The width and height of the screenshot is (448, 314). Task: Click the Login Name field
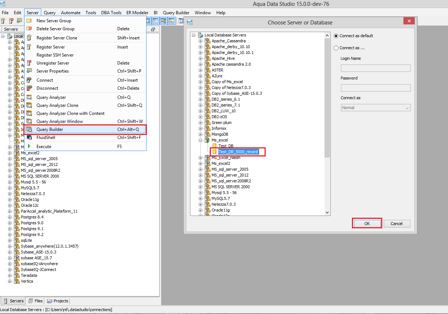(x=376, y=68)
